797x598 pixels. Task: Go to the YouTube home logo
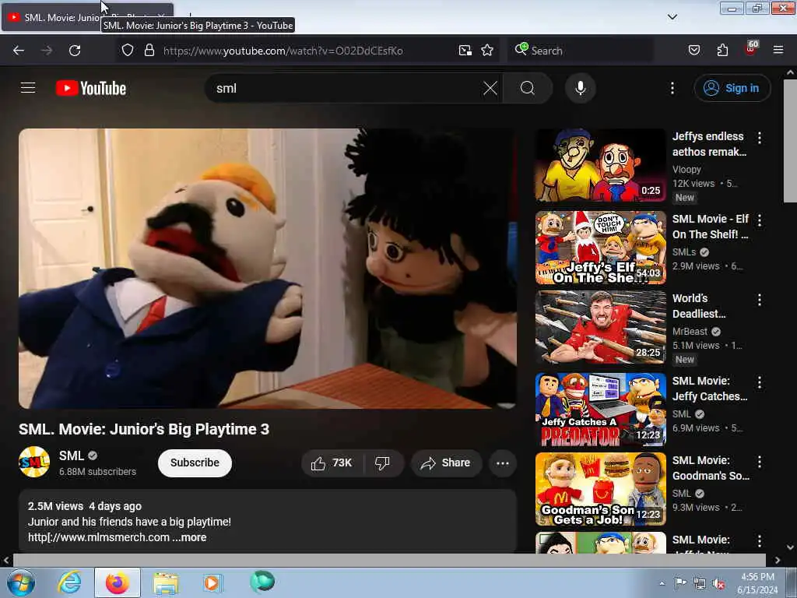(91, 88)
